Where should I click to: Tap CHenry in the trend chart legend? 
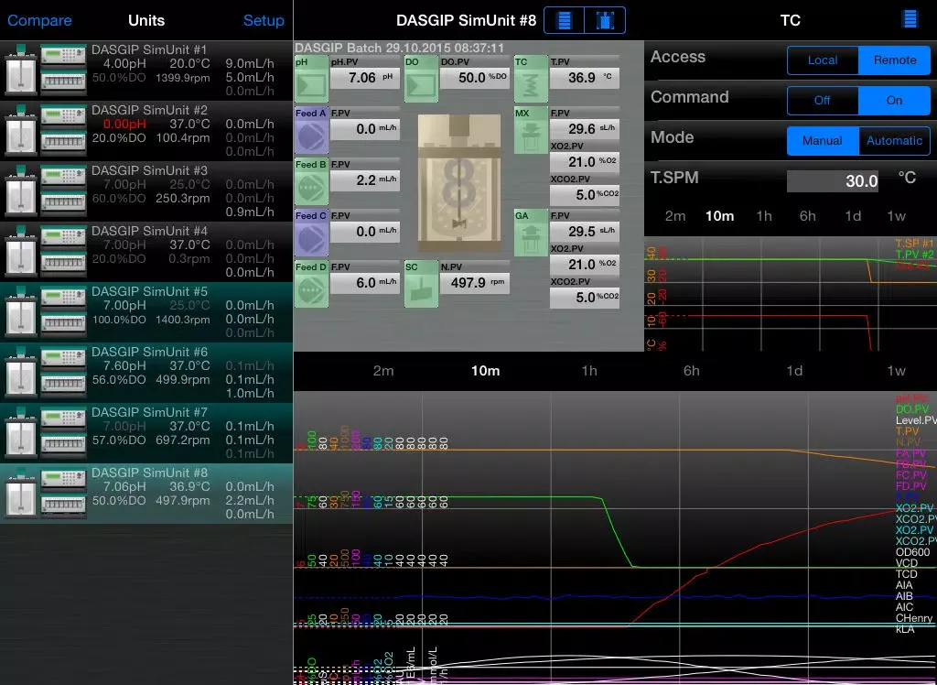pos(914,618)
